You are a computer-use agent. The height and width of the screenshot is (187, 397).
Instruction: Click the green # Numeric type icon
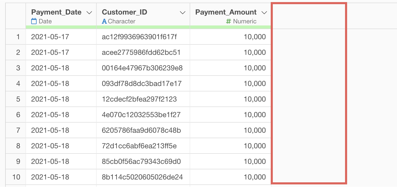tap(228, 21)
